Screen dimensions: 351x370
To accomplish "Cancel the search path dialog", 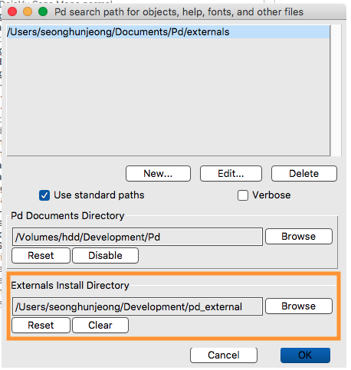I will click(x=224, y=355).
